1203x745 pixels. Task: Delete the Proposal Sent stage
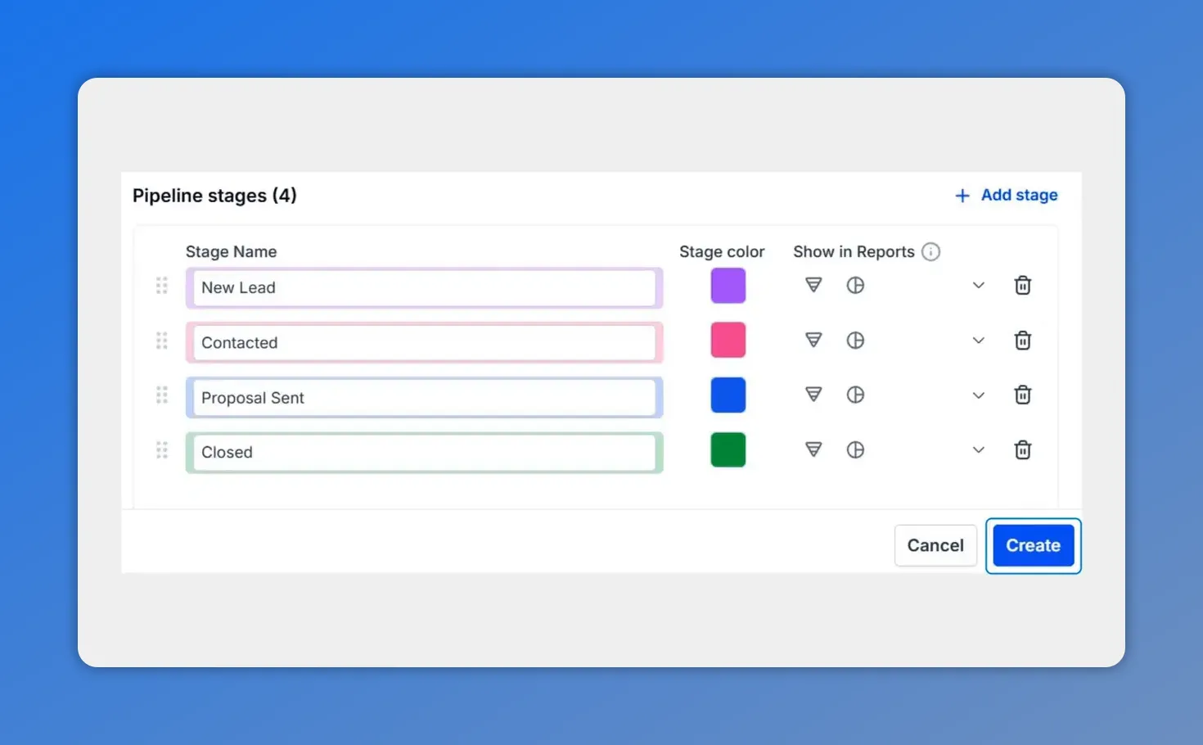(x=1022, y=395)
